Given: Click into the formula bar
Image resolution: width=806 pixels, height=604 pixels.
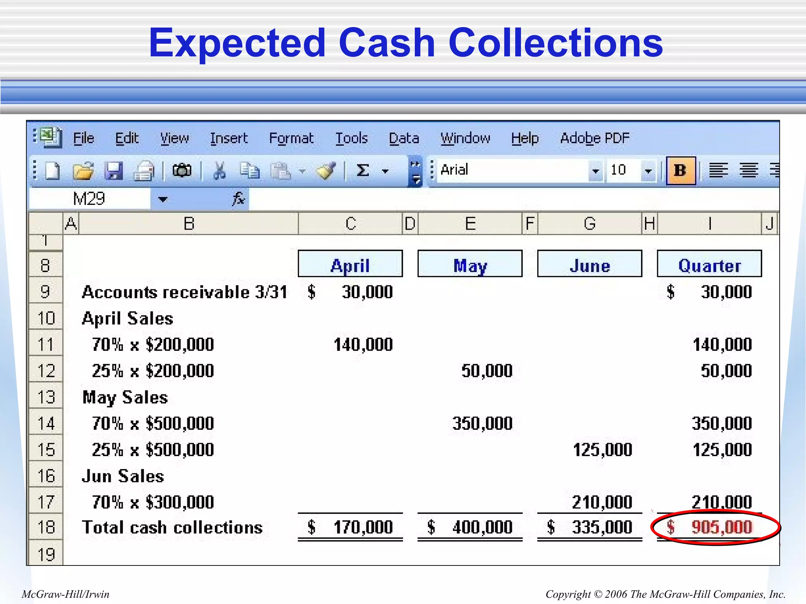Looking at the screenshot, I should pos(514,199).
